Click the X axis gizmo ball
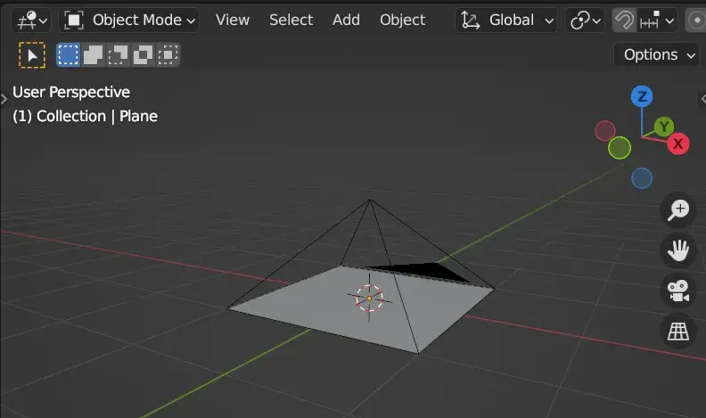The image size is (706, 418). (678, 144)
